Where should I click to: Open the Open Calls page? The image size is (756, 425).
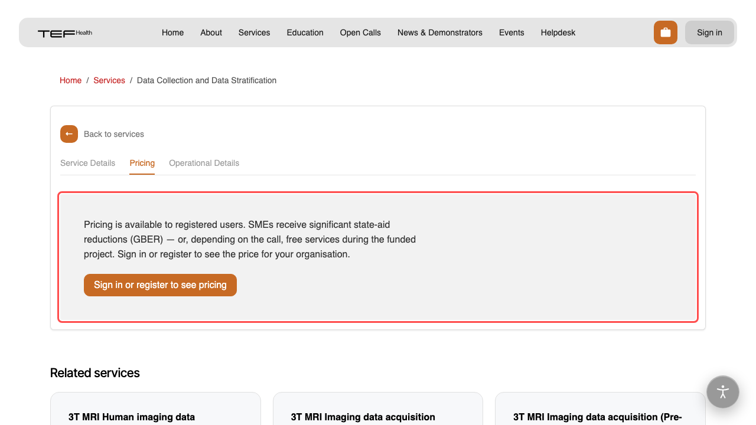[x=360, y=32]
